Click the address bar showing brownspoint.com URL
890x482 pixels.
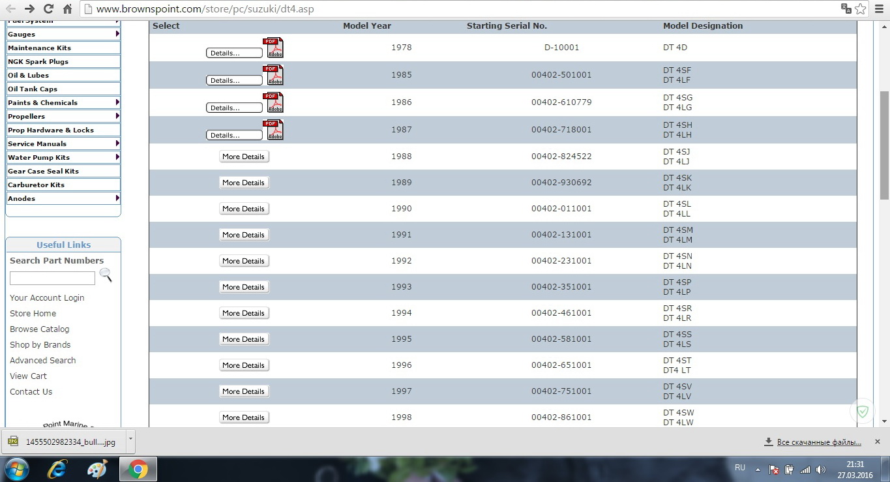tap(460, 9)
